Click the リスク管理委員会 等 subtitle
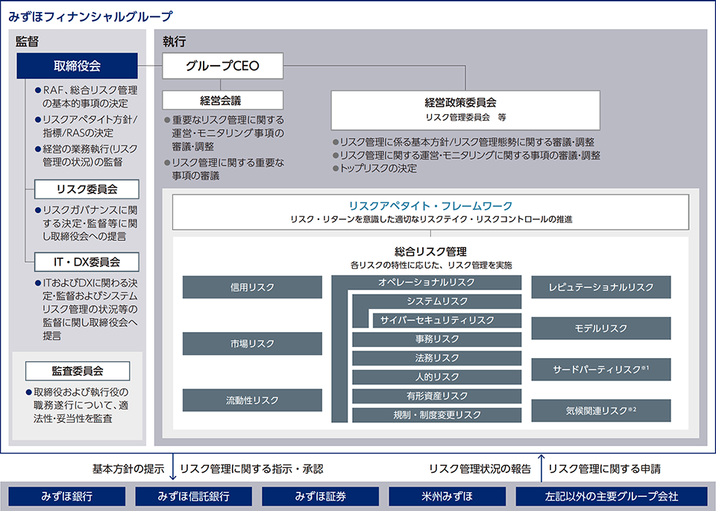Viewport: 716px width, 511px height. point(465,117)
